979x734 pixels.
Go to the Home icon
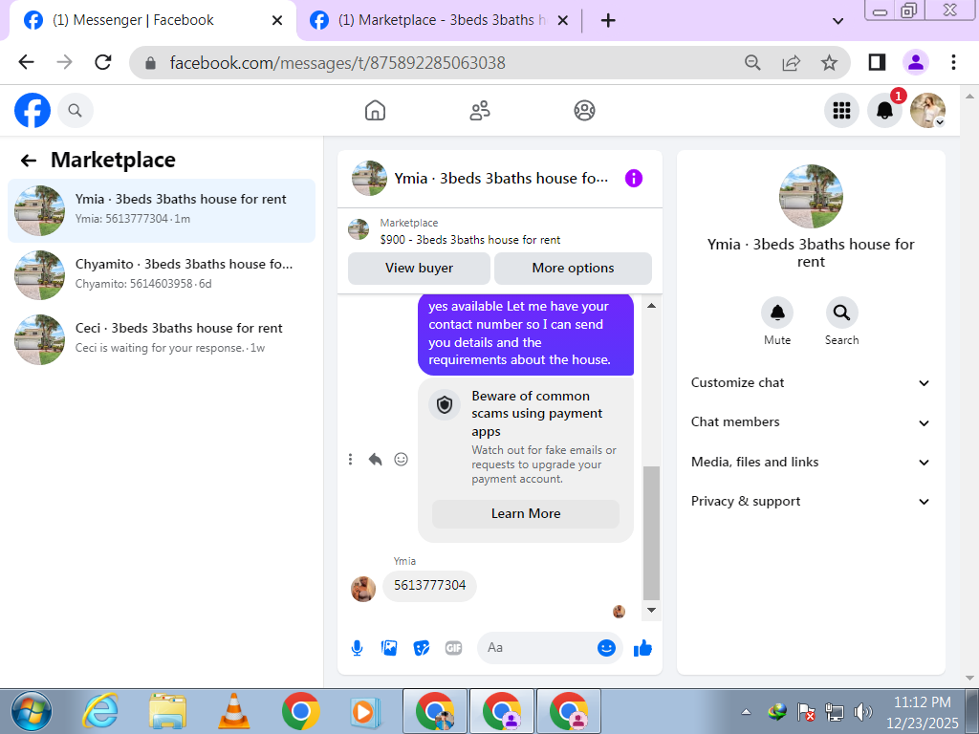[x=375, y=111]
